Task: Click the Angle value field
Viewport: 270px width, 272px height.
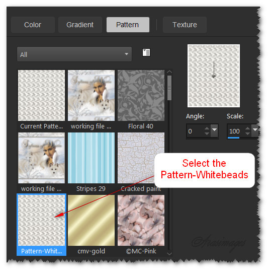Action: click(195, 131)
